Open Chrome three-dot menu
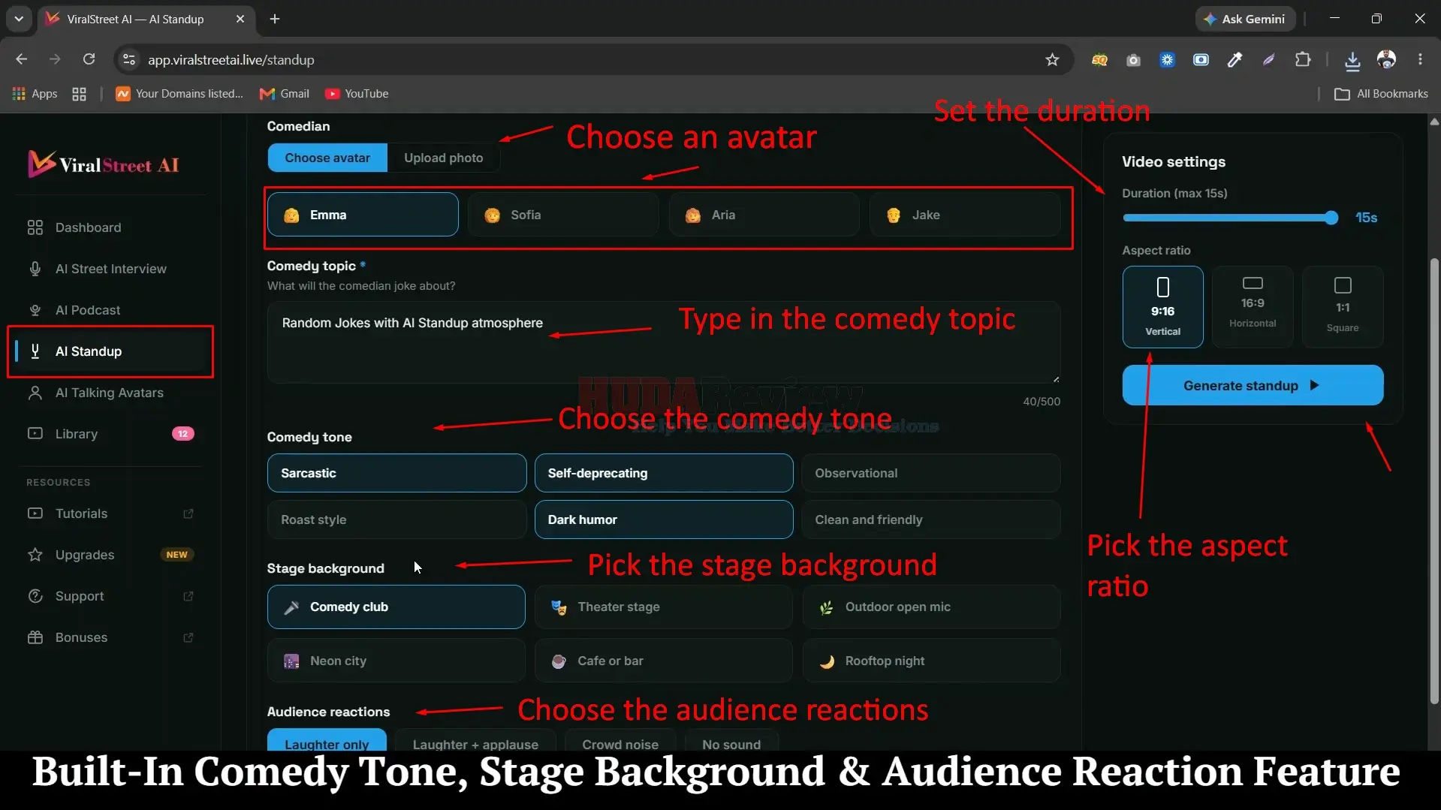 click(1420, 59)
